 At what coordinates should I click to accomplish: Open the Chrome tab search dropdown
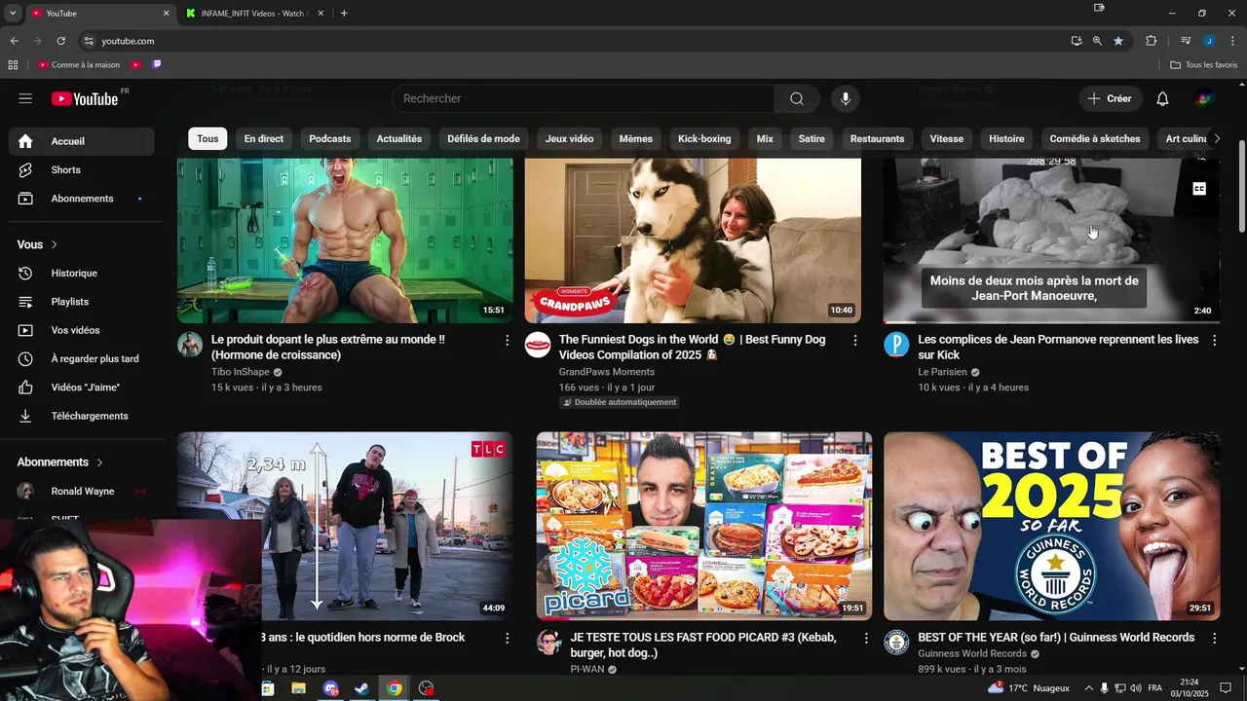click(13, 13)
